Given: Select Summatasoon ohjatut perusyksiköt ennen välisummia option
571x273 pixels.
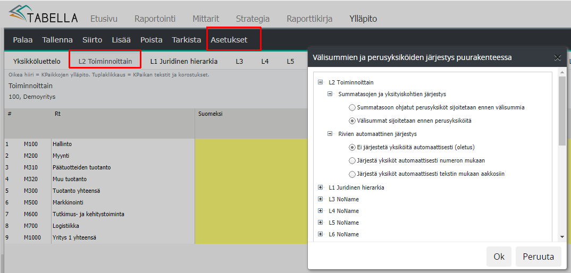Looking at the screenshot, I should pos(351,107).
